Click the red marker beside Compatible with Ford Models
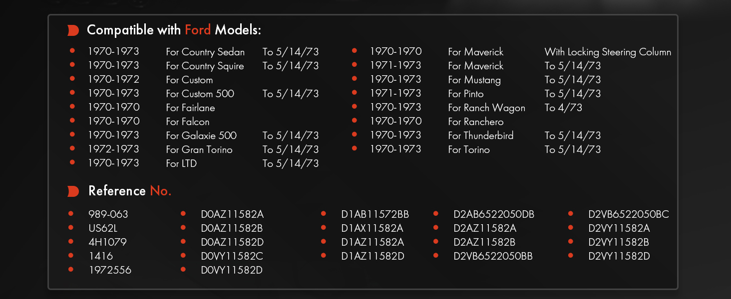The image size is (731, 299). tap(73, 30)
